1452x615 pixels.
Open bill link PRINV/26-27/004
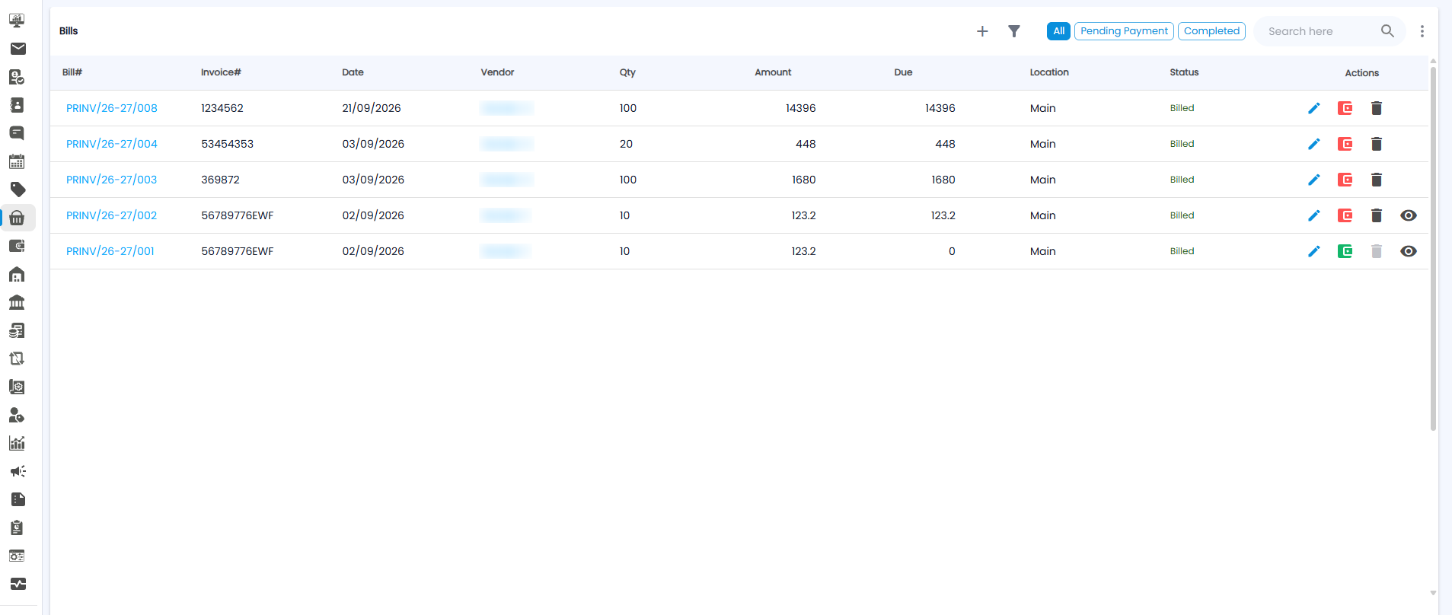point(112,144)
